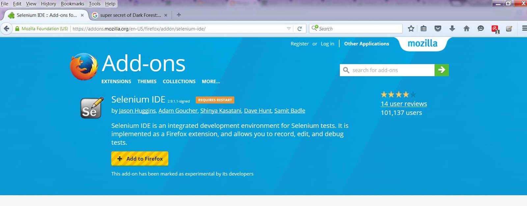
Task: Switch to super secret of Dark Forest tab
Action: point(130,15)
